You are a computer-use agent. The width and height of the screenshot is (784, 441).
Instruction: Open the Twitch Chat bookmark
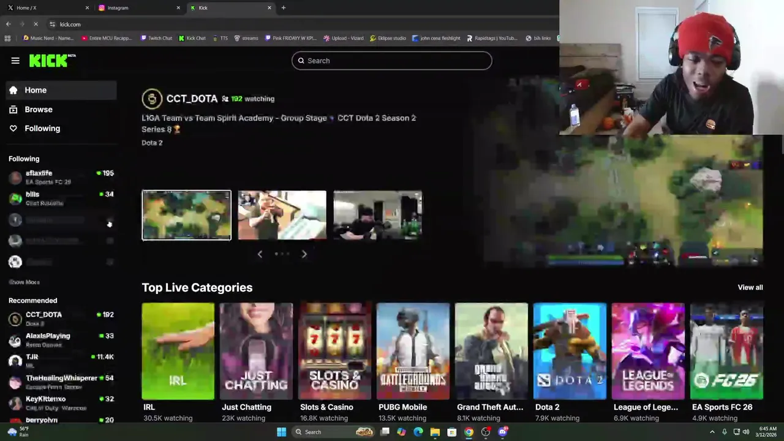tap(156, 38)
